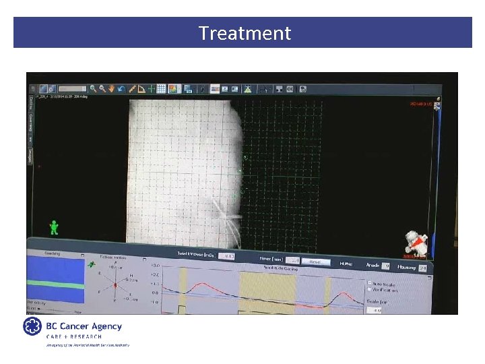Click the Scale [cm] value field
The image size is (485, 364).
click(x=374, y=310)
